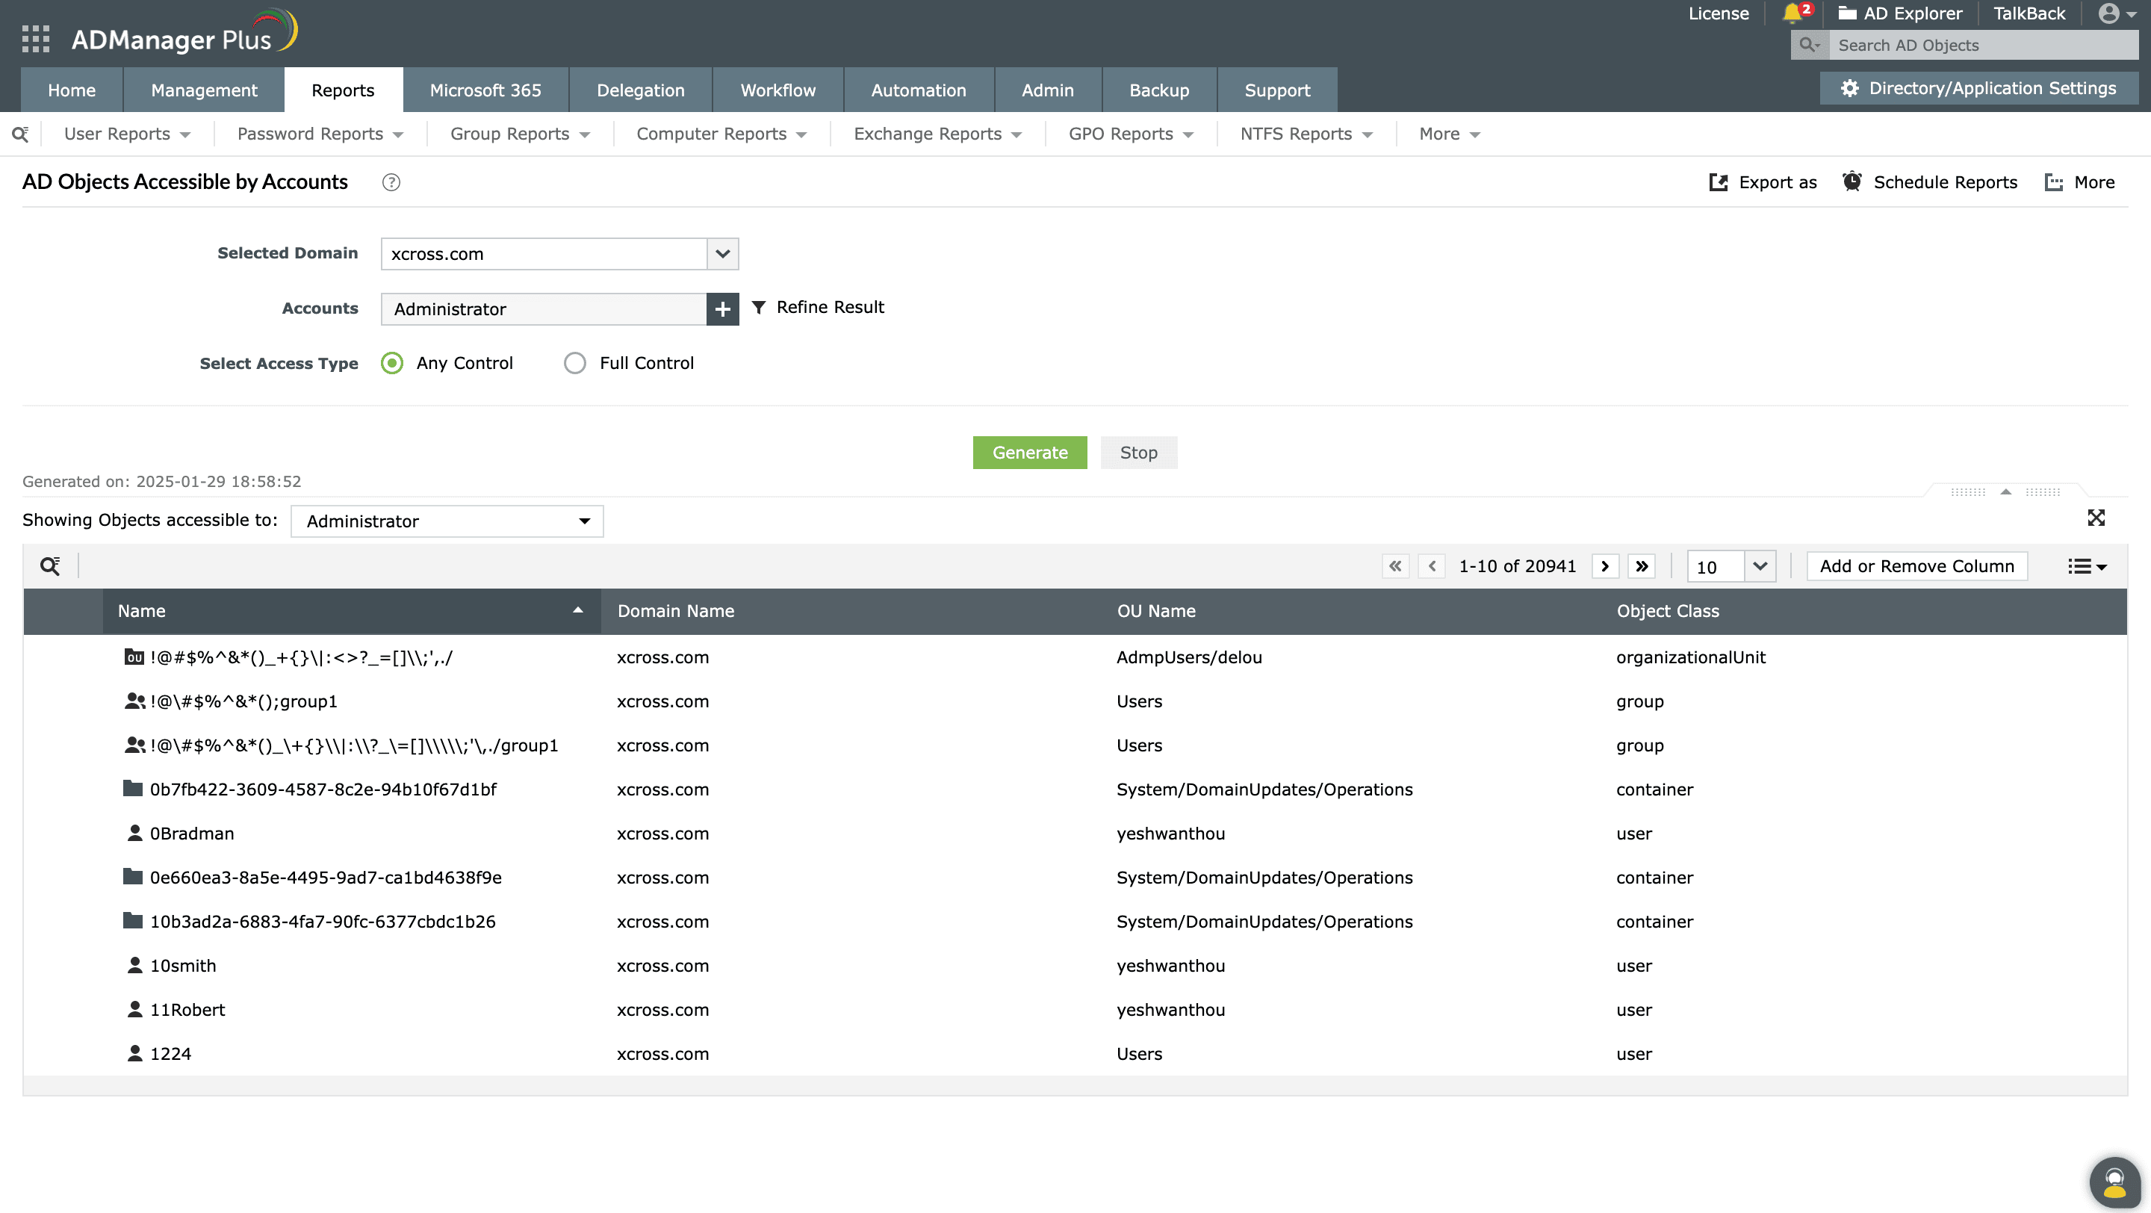Select the Full Control radio button
This screenshot has width=2151, height=1213.
tap(574, 363)
